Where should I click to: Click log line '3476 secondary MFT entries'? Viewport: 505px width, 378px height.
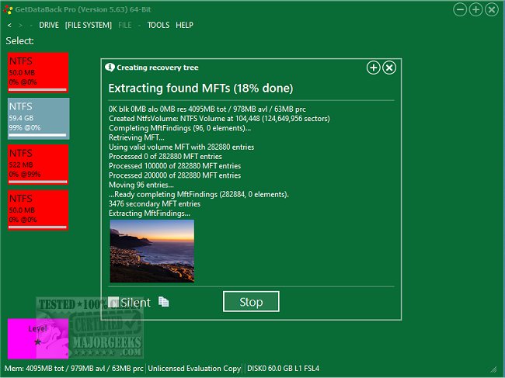(155, 203)
